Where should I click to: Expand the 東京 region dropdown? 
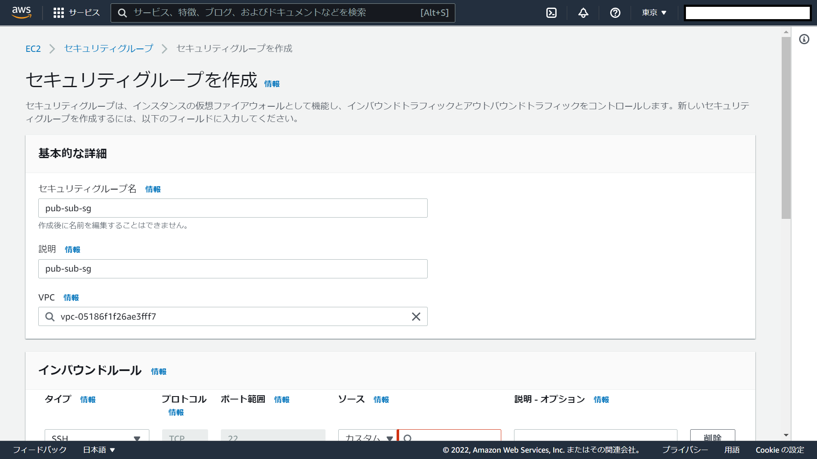pos(654,13)
